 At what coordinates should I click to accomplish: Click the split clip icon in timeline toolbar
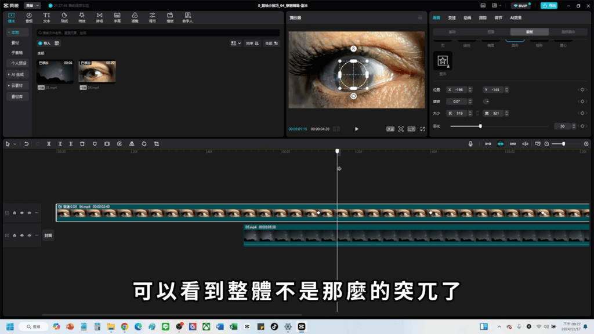49,144
